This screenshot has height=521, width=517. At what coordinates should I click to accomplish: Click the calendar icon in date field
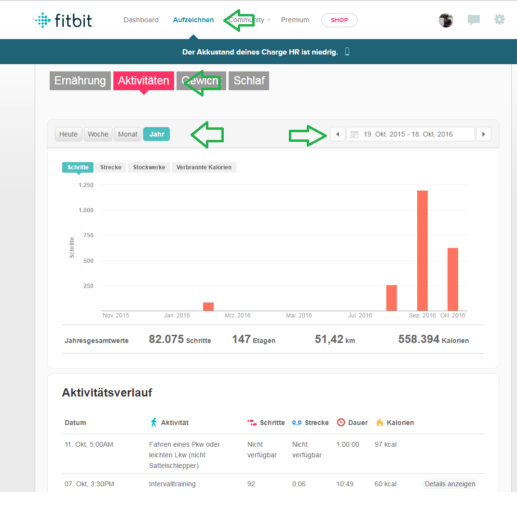[354, 134]
